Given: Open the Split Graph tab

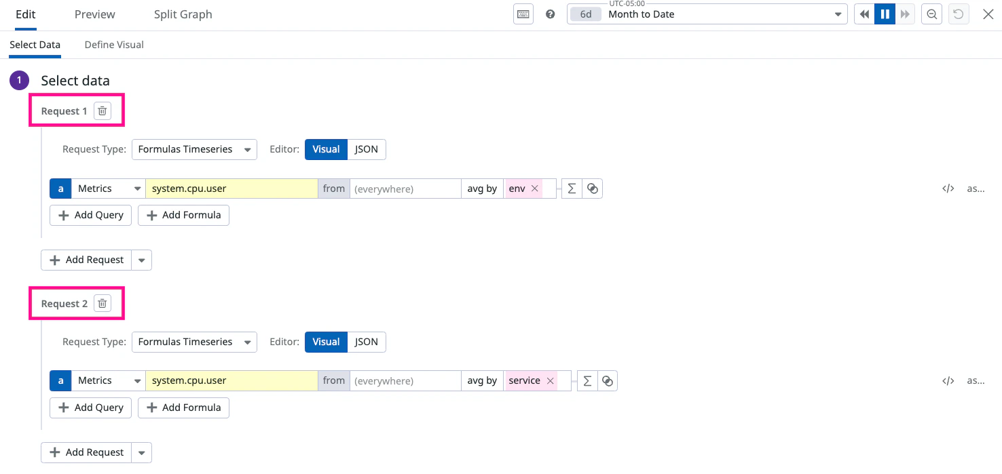Looking at the screenshot, I should pos(183,14).
